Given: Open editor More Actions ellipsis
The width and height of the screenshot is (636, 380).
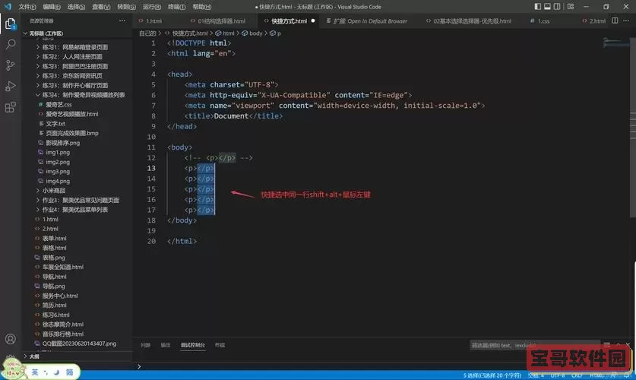Looking at the screenshot, I should click(x=626, y=21).
